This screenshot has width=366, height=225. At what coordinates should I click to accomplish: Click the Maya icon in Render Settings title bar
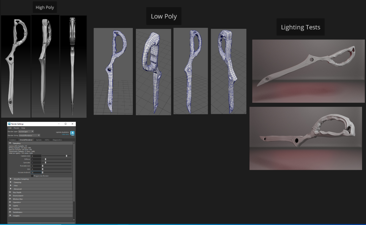click(9, 124)
